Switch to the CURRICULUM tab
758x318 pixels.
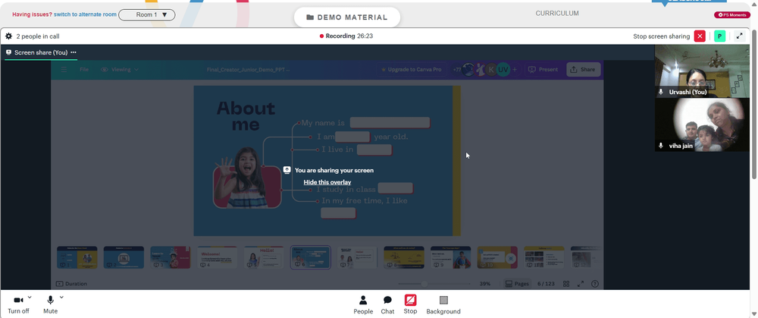point(557,14)
